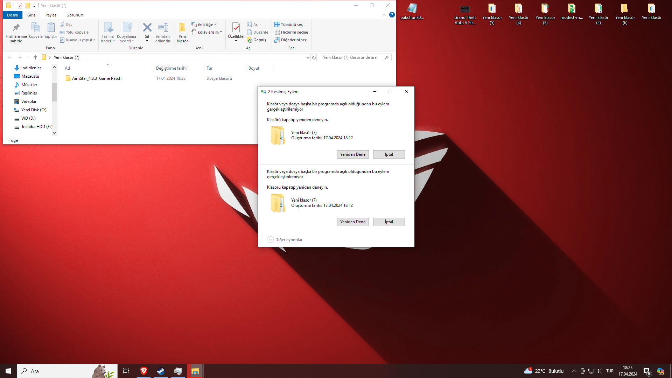Screen dimensions: 672x378
Task: Switch to the Giriş ribbon tab
Action: [x=31, y=15]
